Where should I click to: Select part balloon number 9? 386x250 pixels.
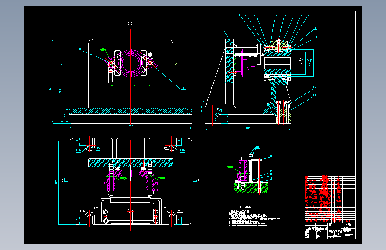pos(309,16)
